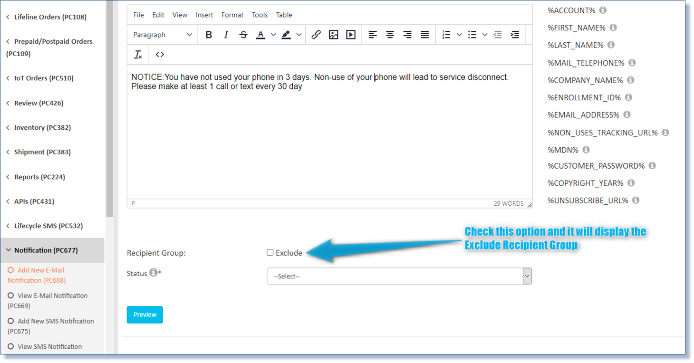Open the Table menu
This screenshot has height=363, width=694.
click(284, 15)
